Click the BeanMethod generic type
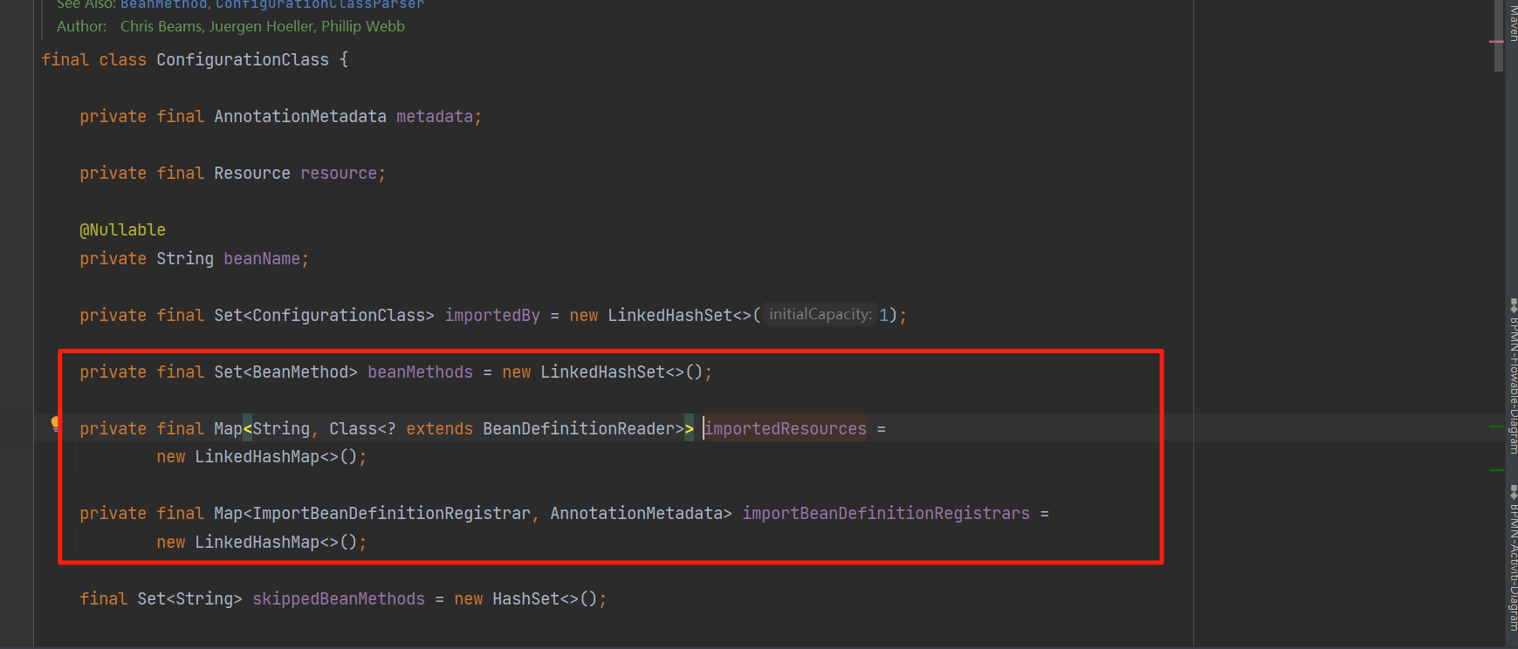Screen dimensions: 1518x649 coord(300,372)
